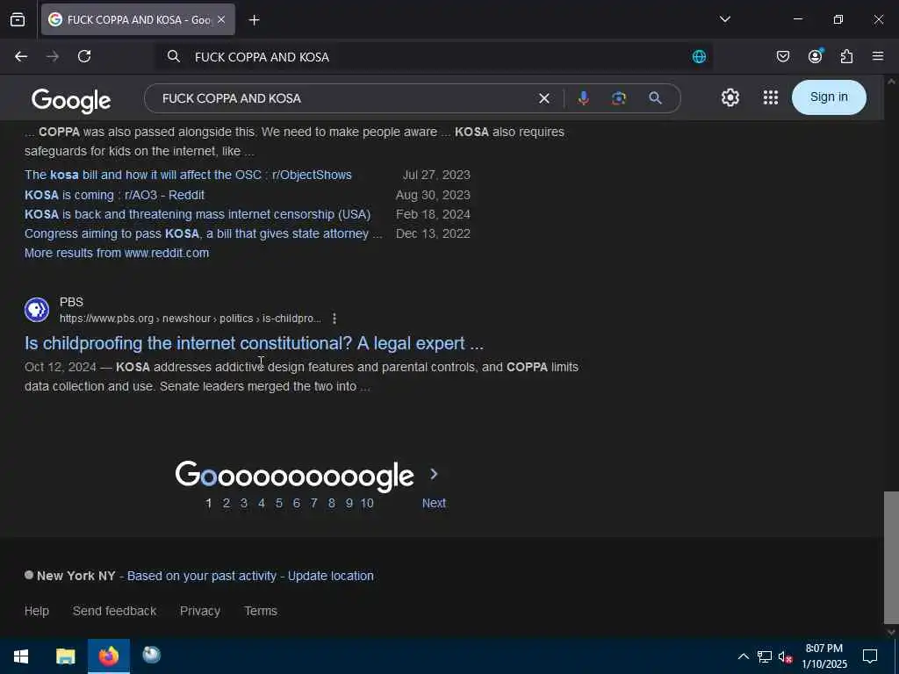Go to results page 2
899x674 pixels.
[227, 503]
